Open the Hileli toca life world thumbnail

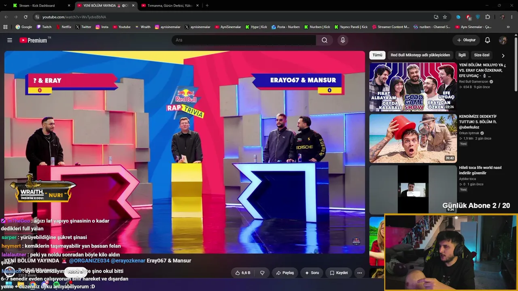coord(413,190)
